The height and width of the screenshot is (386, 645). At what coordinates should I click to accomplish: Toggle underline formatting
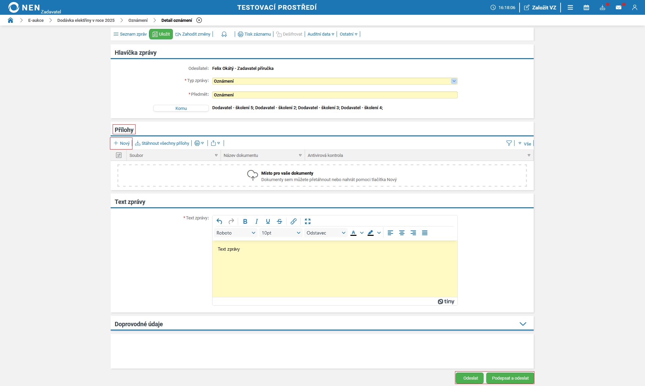pyautogui.click(x=268, y=221)
